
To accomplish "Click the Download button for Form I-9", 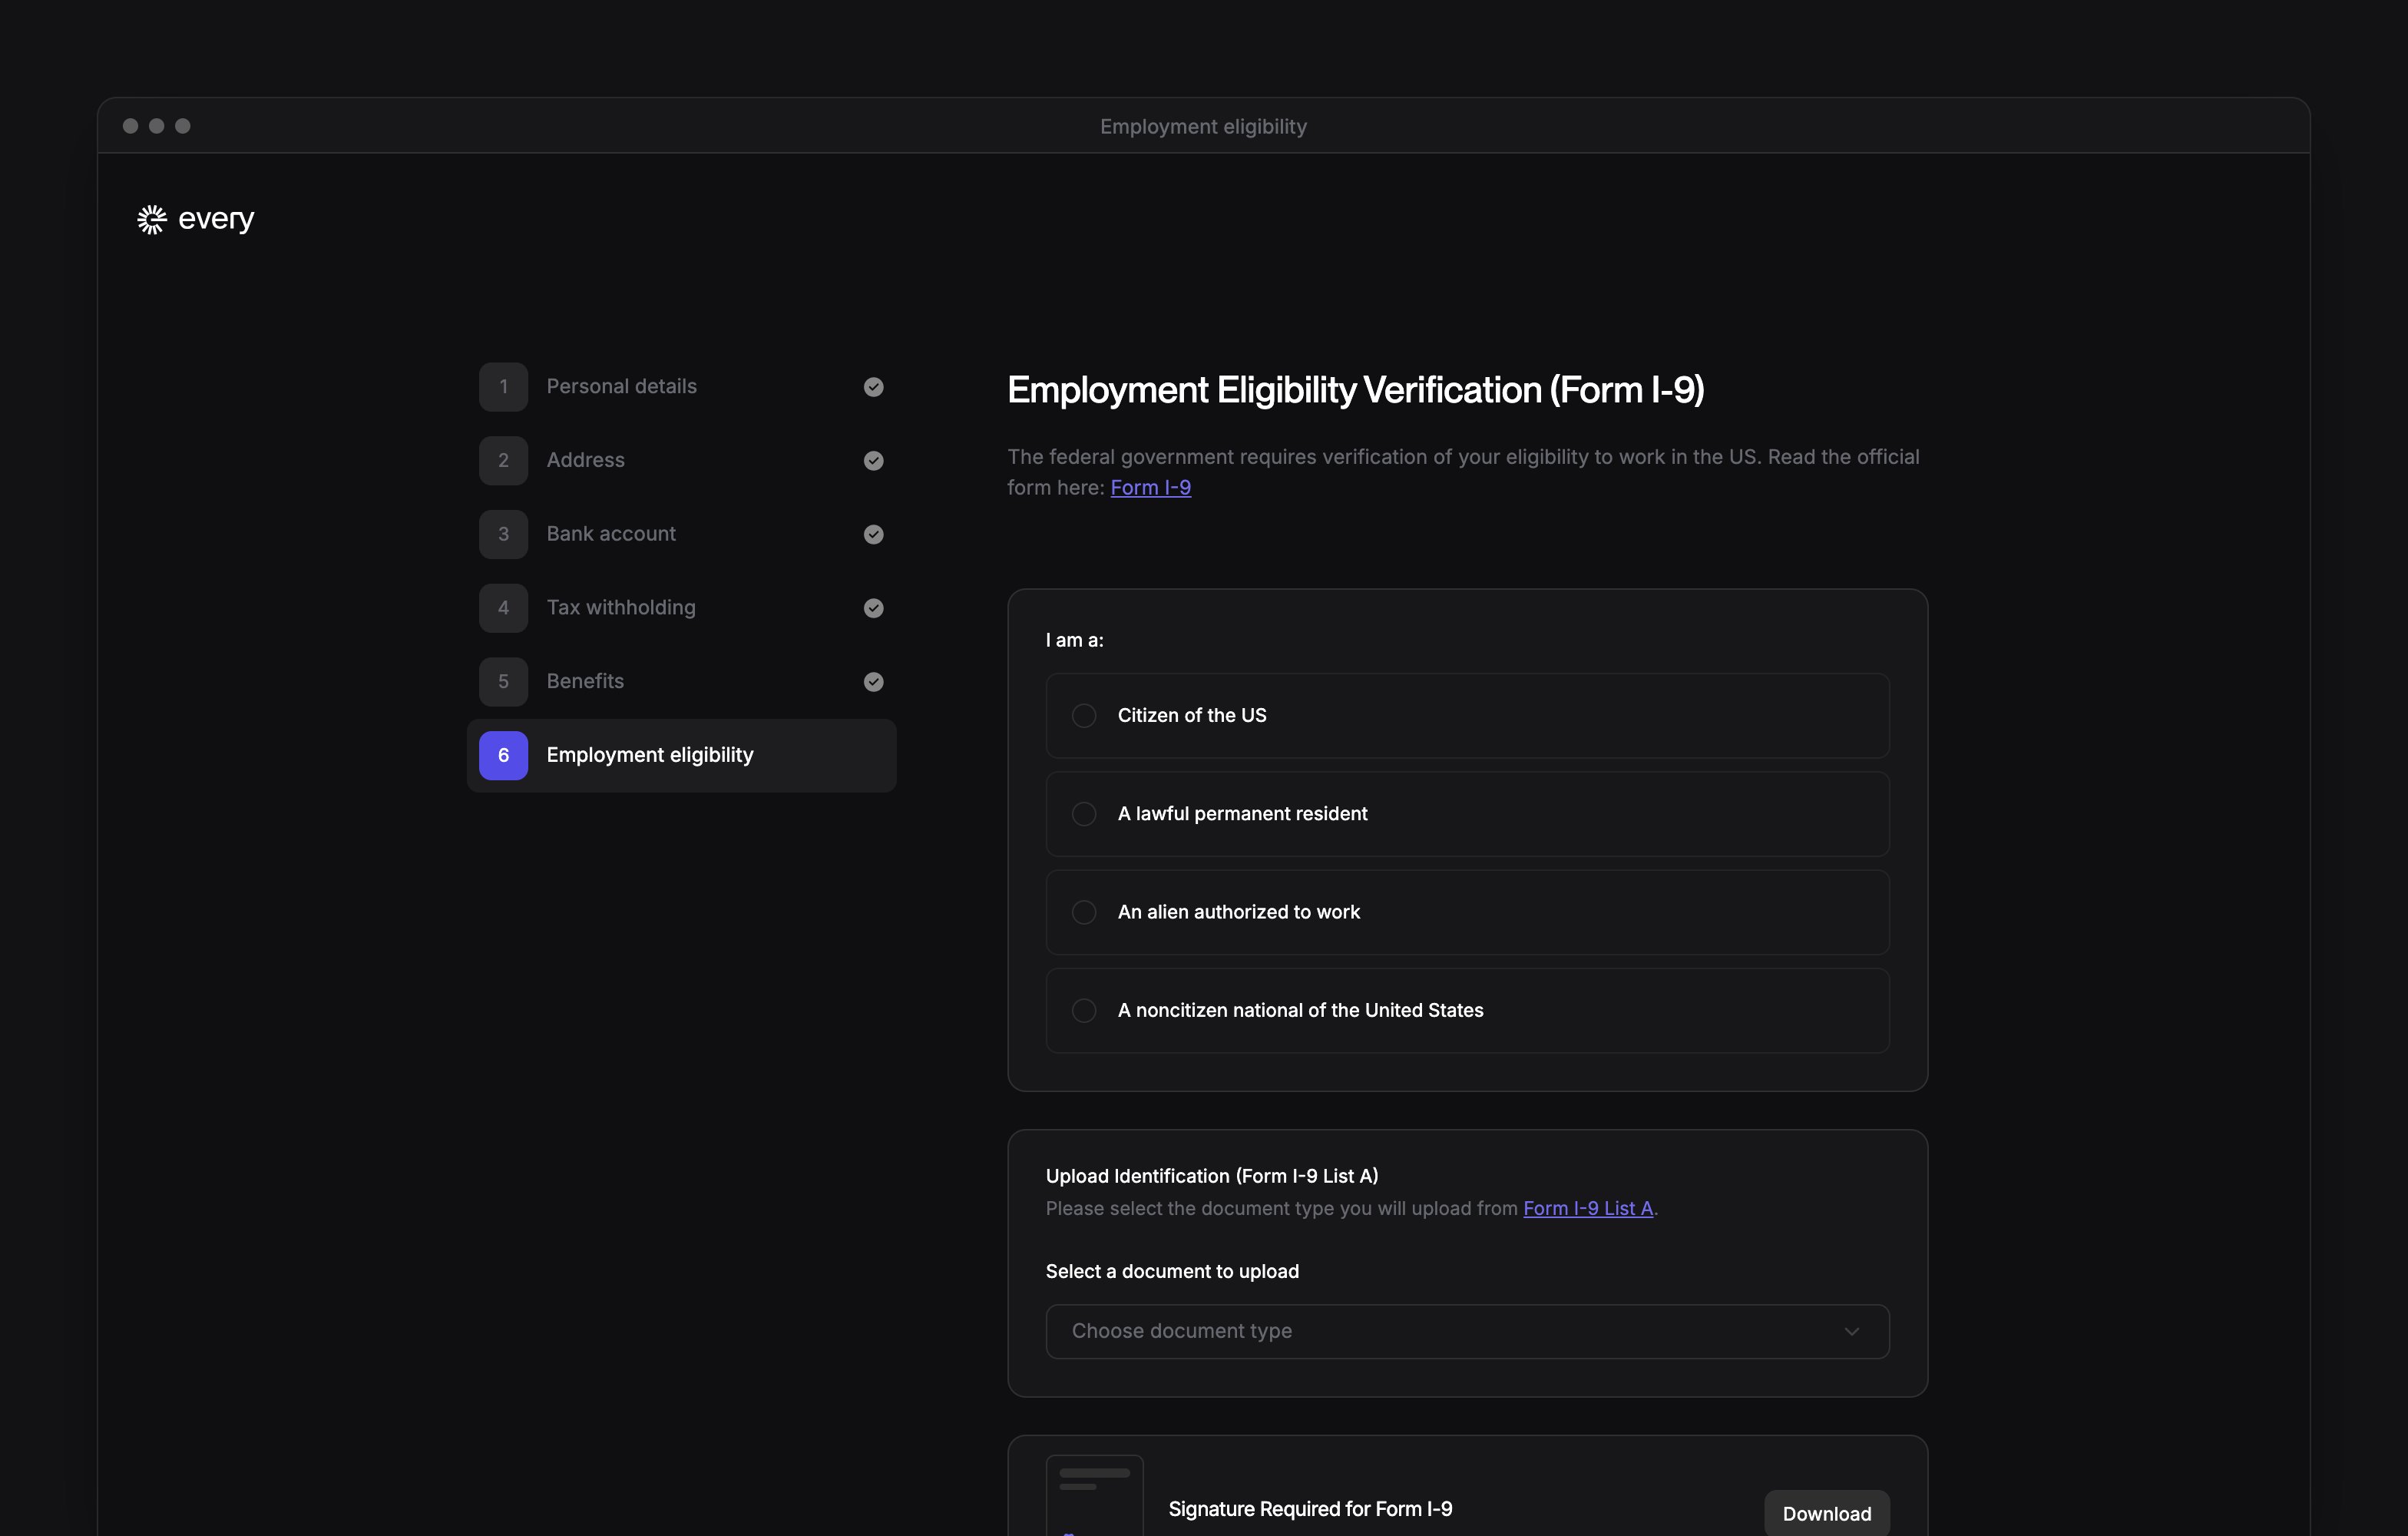I will 1826,1513.
